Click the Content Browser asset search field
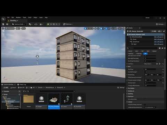This screenshot has height=125, width=167. point(51,91)
